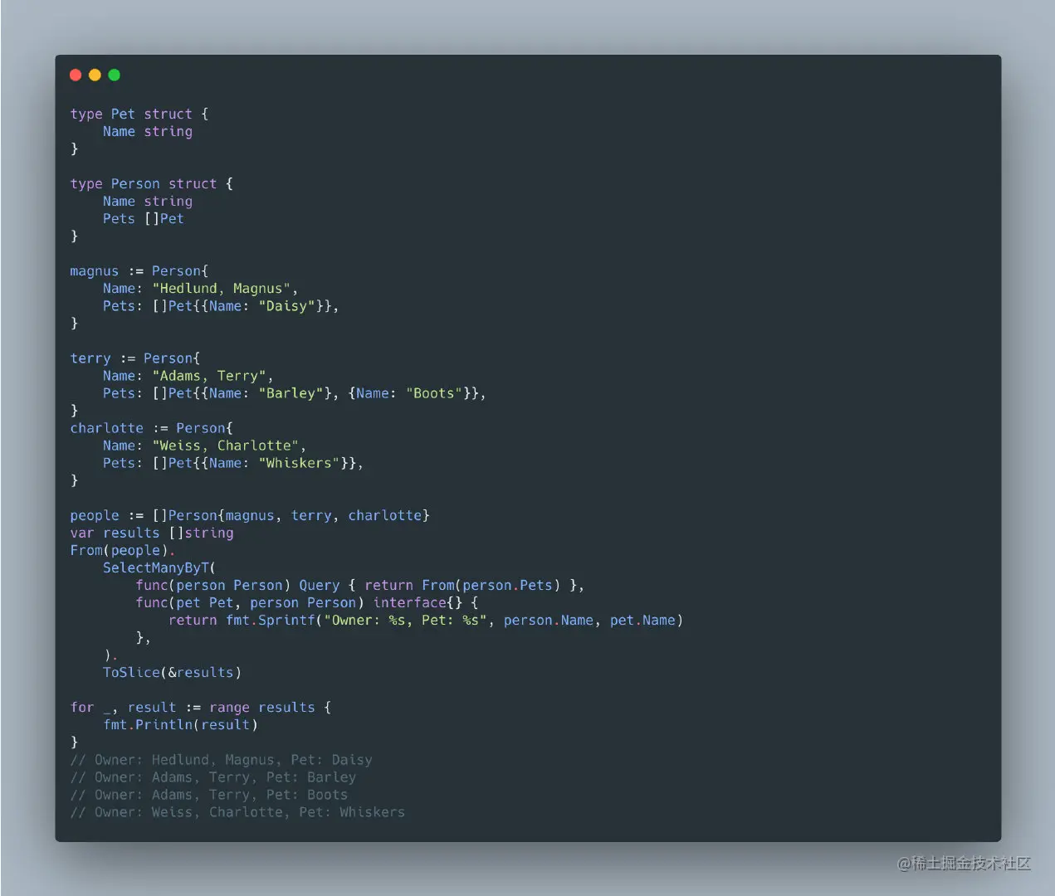Image resolution: width=1055 pixels, height=896 pixels.
Task: Click the string "Whiskers"
Action: click(x=300, y=462)
